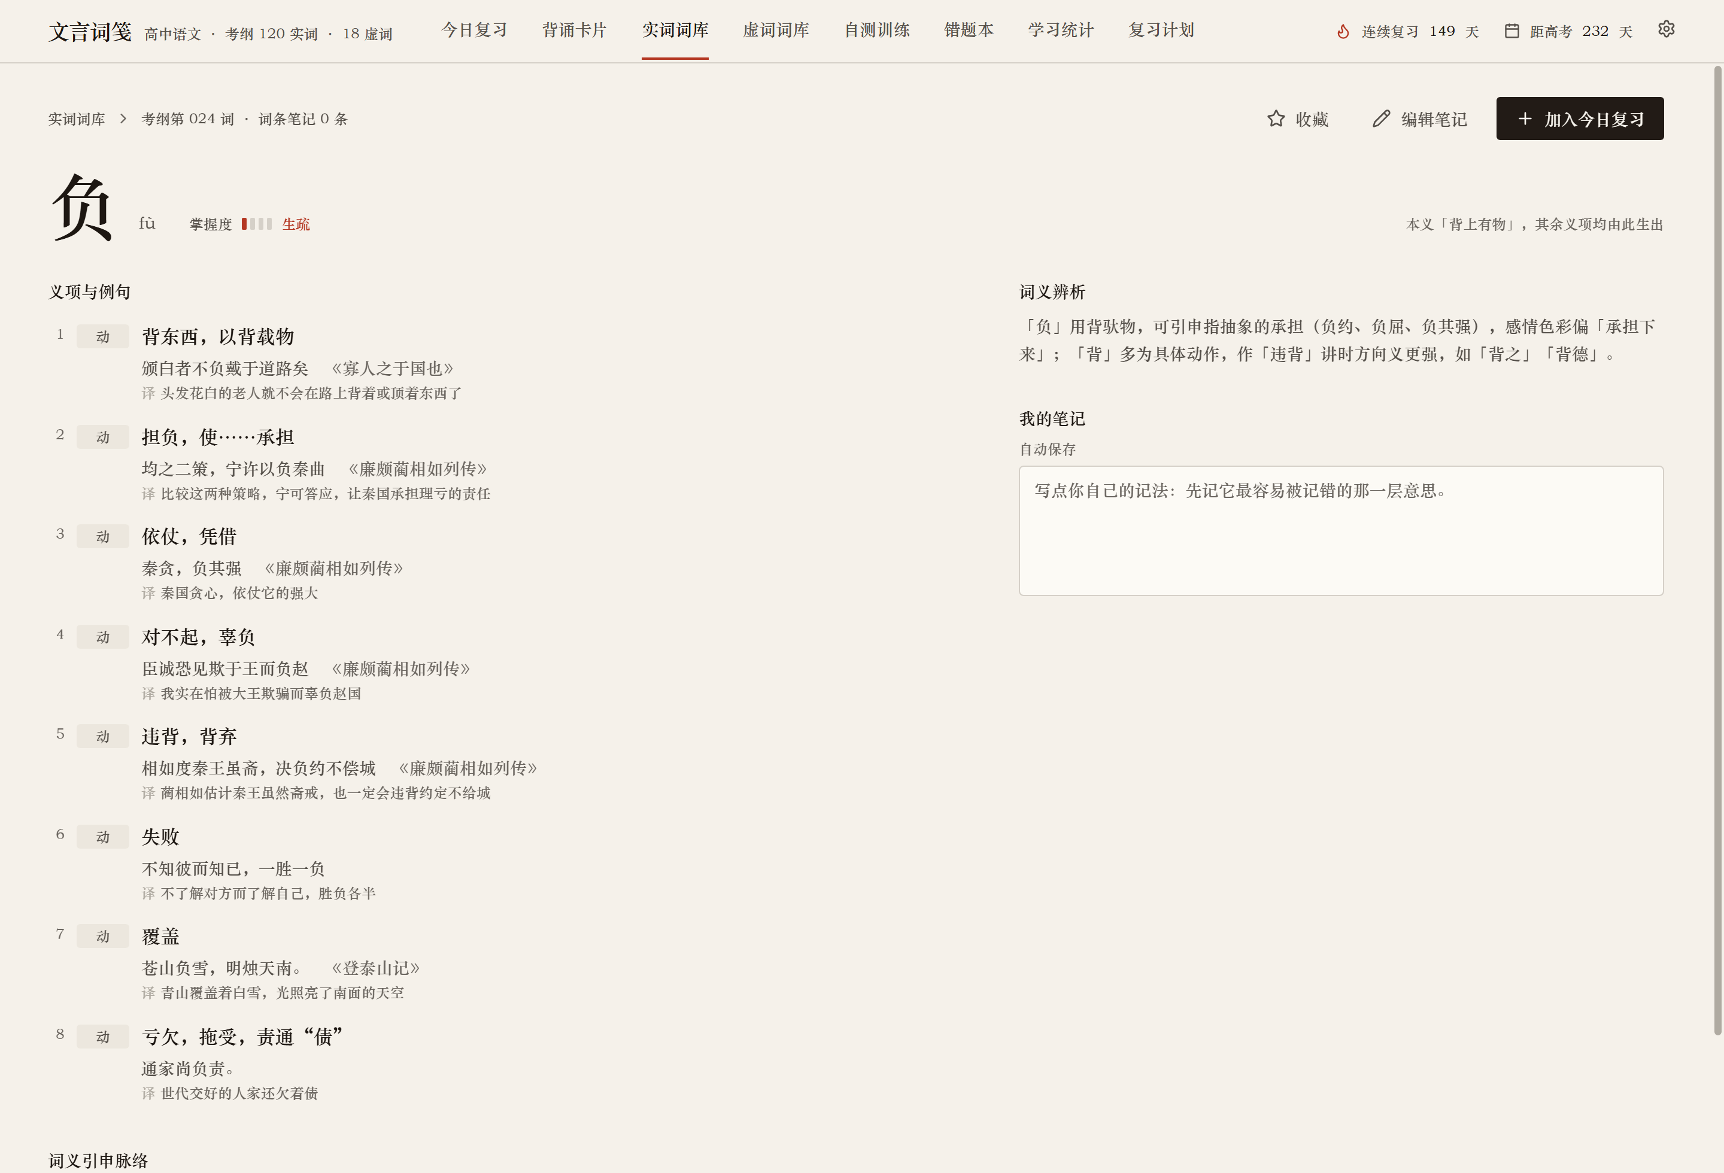Open the 复习计划 tab
The height and width of the screenshot is (1173, 1724).
(x=1161, y=31)
